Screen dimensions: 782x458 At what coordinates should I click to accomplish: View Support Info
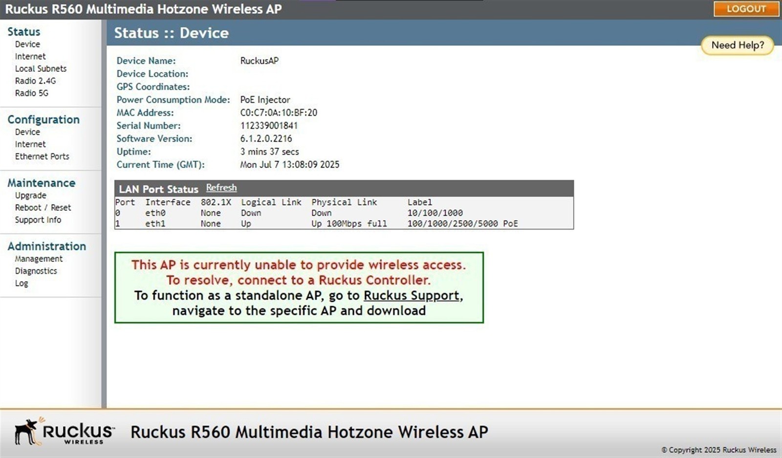click(39, 220)
